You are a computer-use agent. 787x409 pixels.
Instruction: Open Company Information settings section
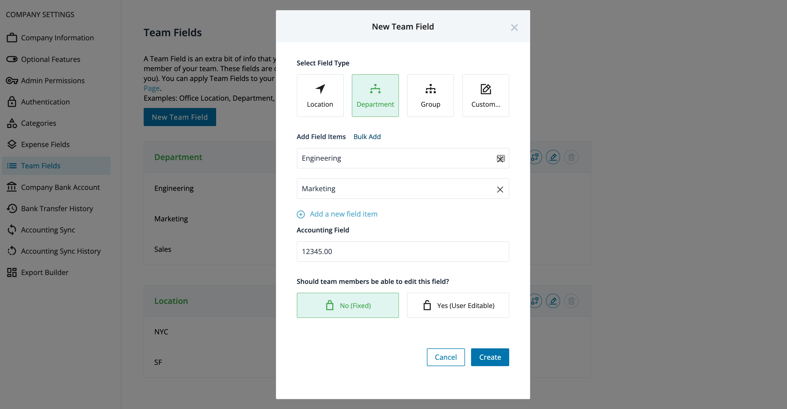[x=57, y=37]
